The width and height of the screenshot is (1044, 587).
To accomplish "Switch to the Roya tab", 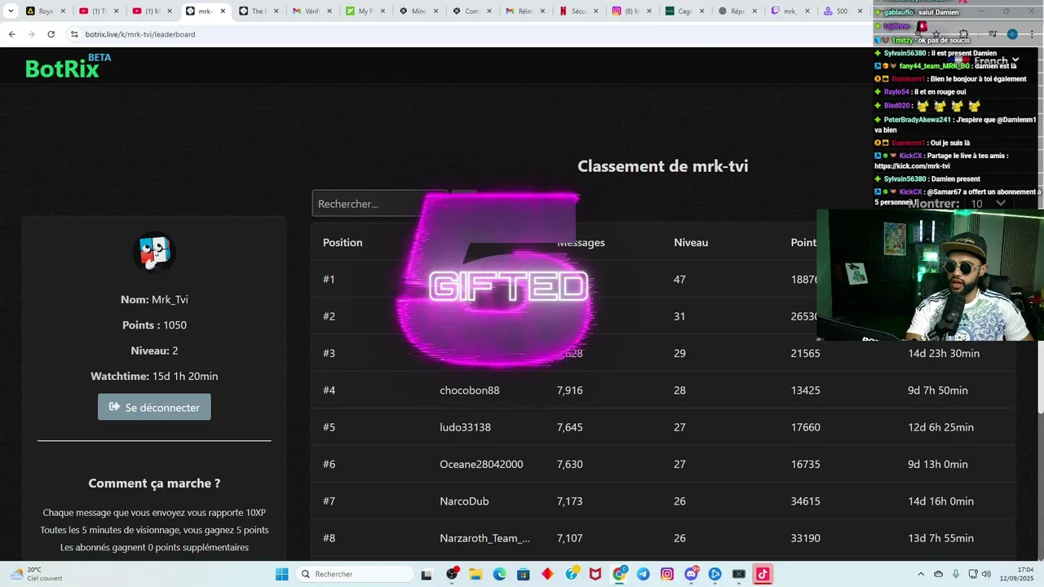I will click(x=46, y=11).
